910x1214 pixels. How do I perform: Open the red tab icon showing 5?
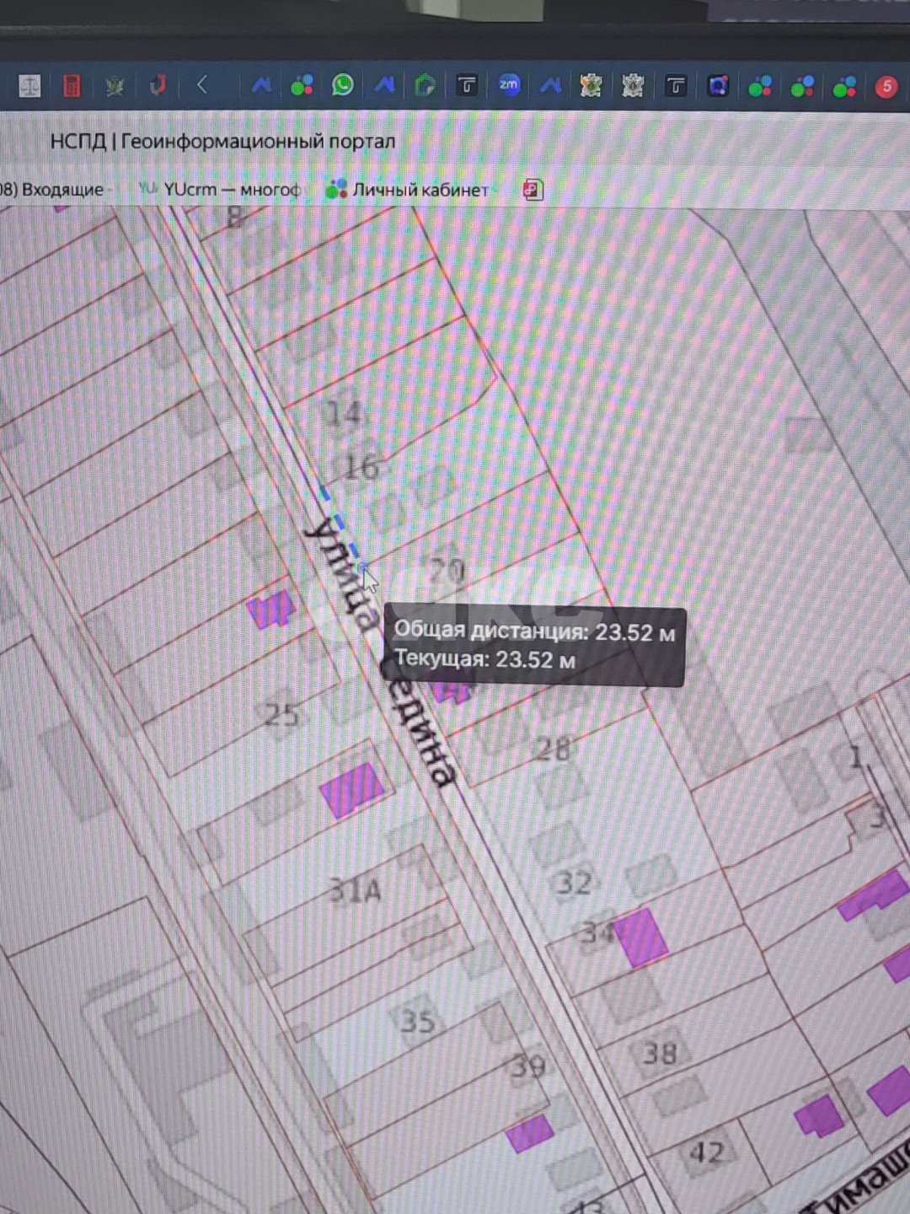click(886, 87)
